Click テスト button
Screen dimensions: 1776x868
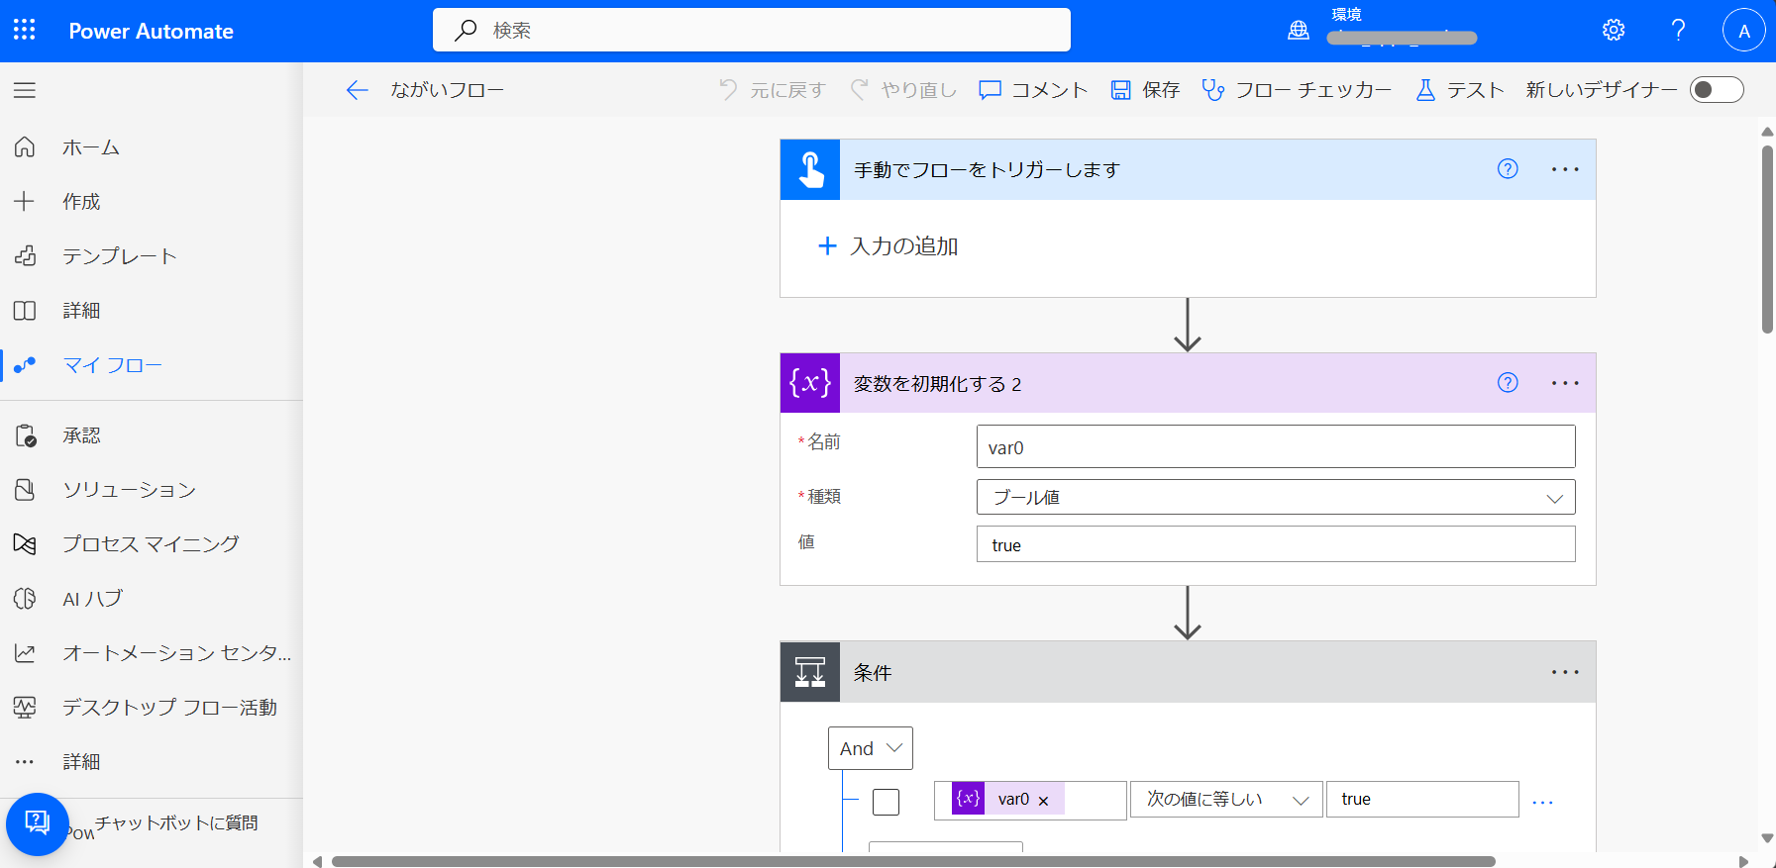point(1460,90)
